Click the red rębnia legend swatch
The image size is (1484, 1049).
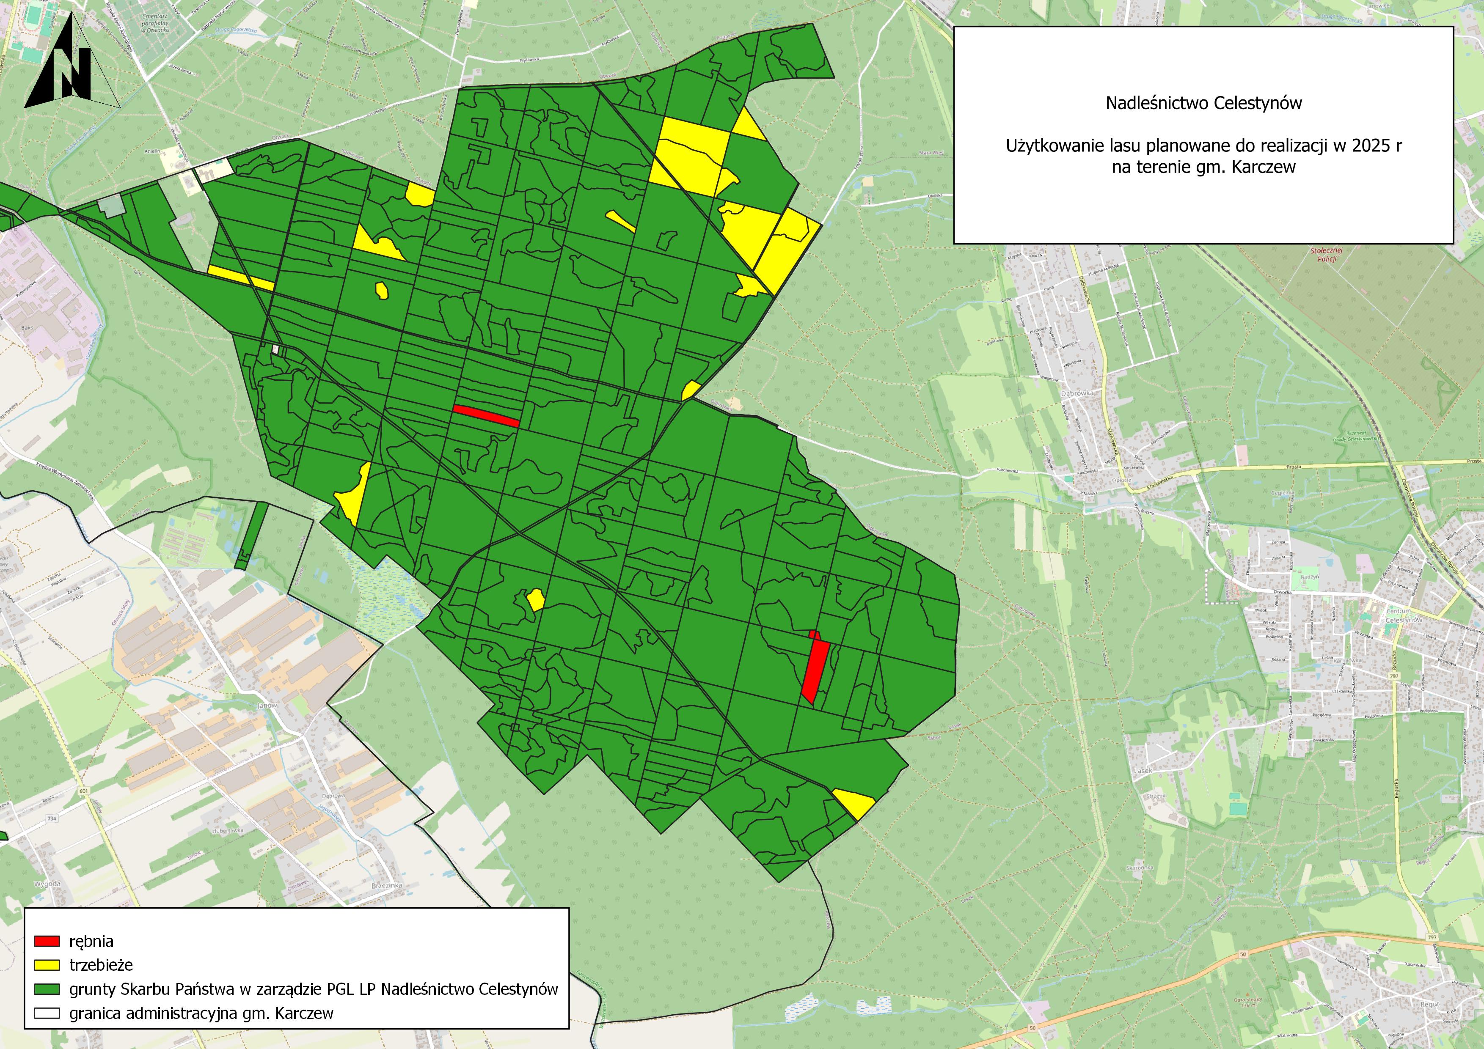coord(47,941)
